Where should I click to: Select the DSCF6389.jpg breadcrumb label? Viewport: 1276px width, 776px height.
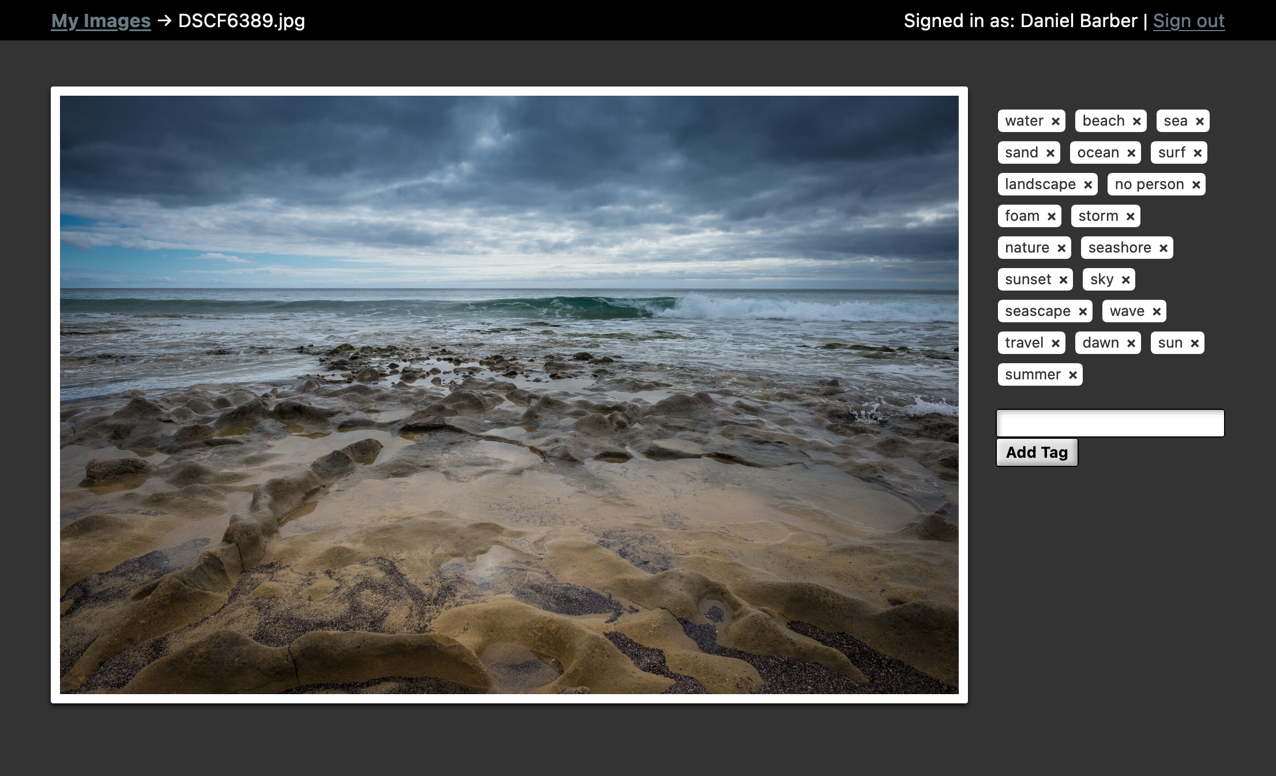point(241,20)
